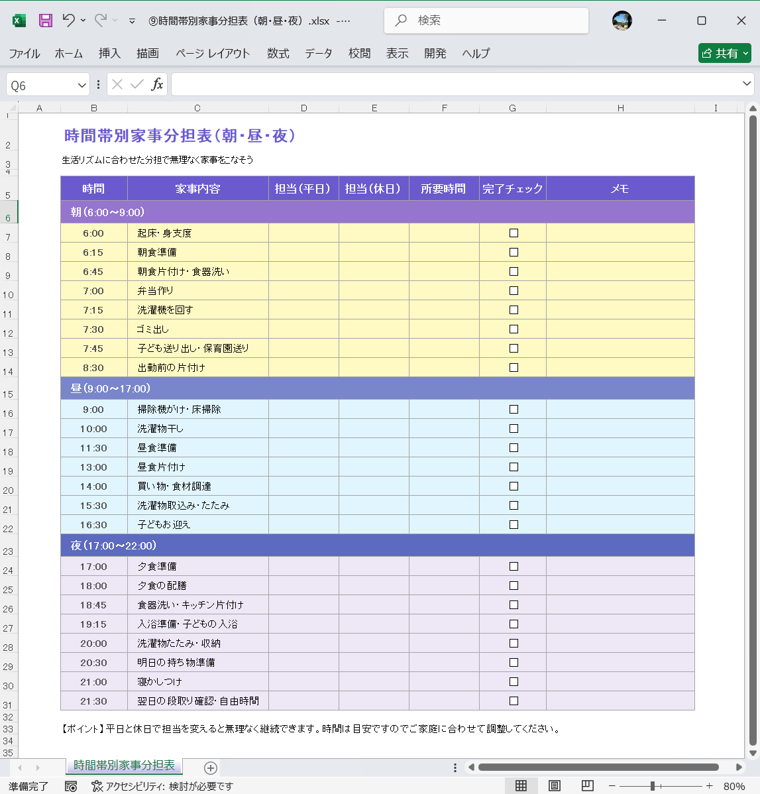Switch to Page Layout view icon
Screen dimensions: 760x794
coord(555,786)
